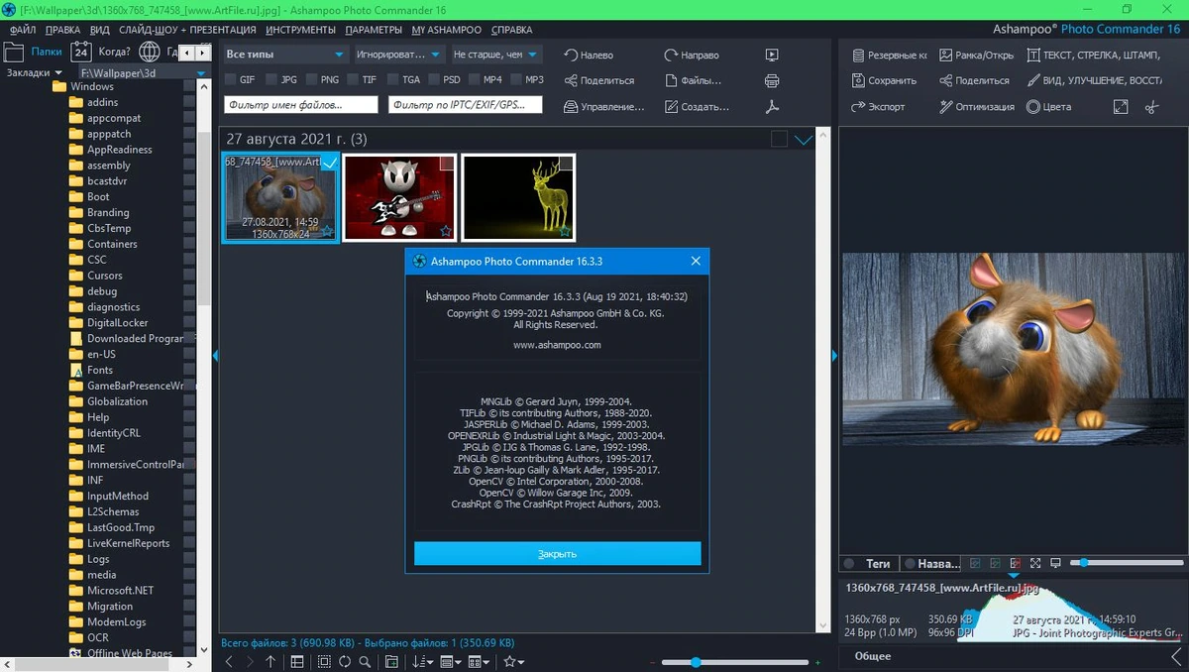Toggle select-all checkbox for 27 августа group

pyautogui.click(x=780, y=140)
